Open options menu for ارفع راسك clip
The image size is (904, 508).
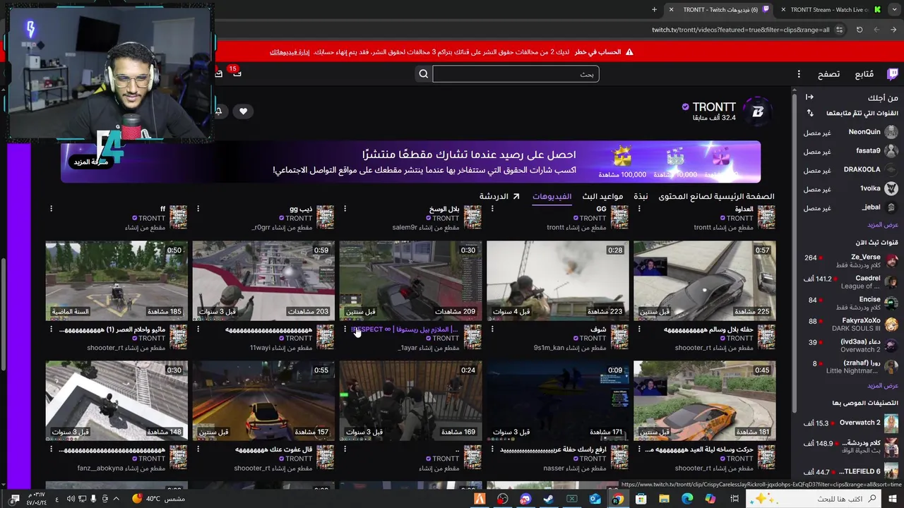[x=492, y=449]
